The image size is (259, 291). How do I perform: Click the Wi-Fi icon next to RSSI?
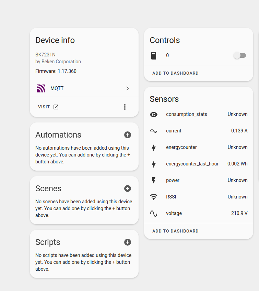pos(154,197)
